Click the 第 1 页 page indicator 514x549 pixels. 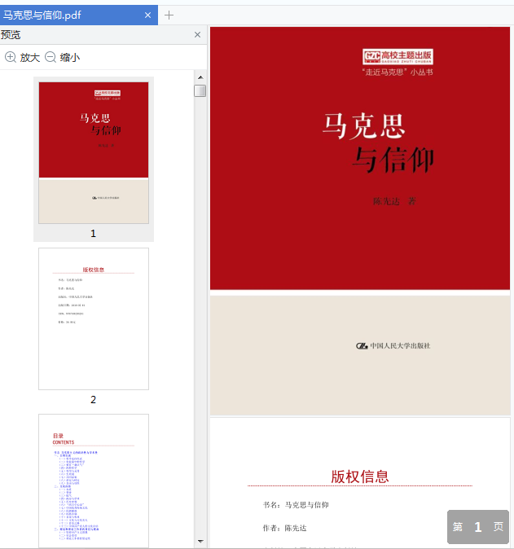pyautogui.click(x=478, y=526)
